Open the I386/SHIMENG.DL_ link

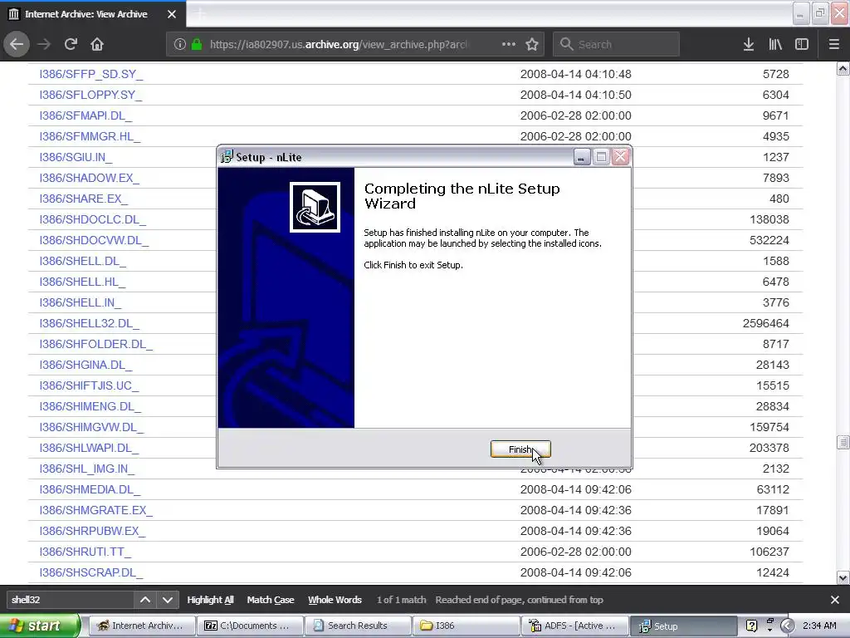click(90, 406)
